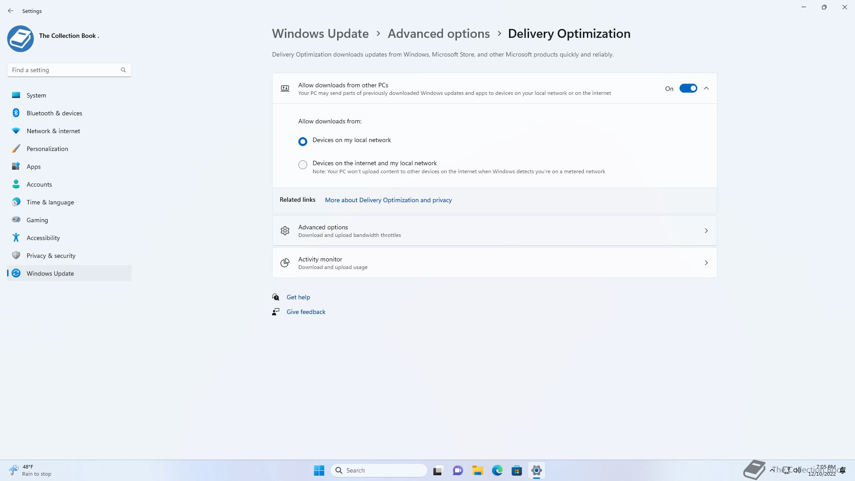Click the search magnifier in Find a setting
This screenshot has width=855, height=481.
[x=123, y=70]
